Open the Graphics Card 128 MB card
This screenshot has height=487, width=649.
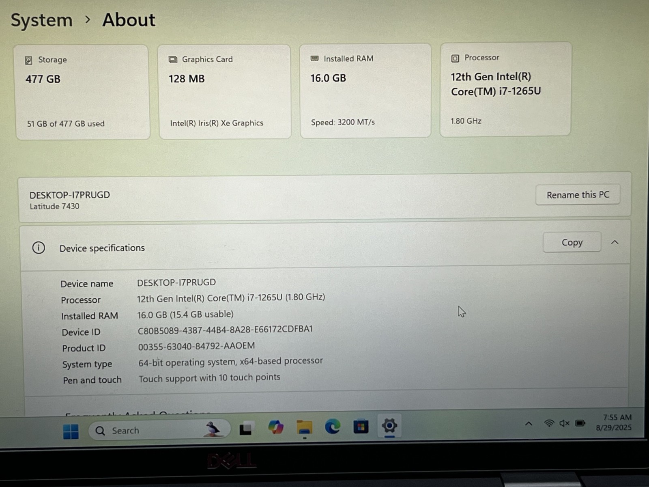(x=225, y=92)
